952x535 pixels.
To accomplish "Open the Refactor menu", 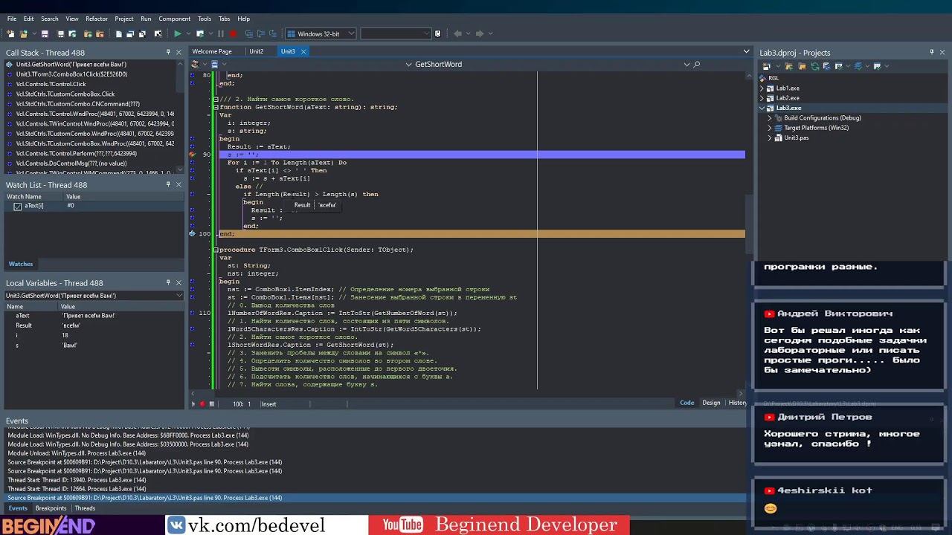I will 97,19.
